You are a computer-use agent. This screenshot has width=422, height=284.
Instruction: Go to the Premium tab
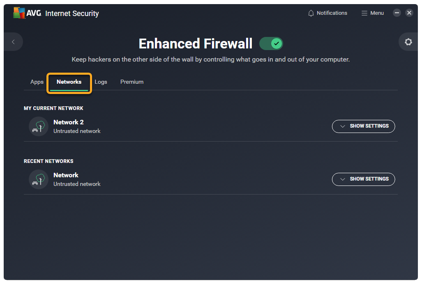pos(132,82)
